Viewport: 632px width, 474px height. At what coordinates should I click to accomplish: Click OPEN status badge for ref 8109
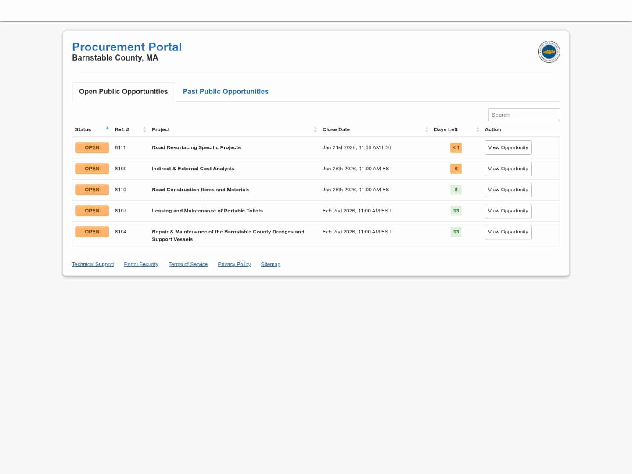point(92,169)
